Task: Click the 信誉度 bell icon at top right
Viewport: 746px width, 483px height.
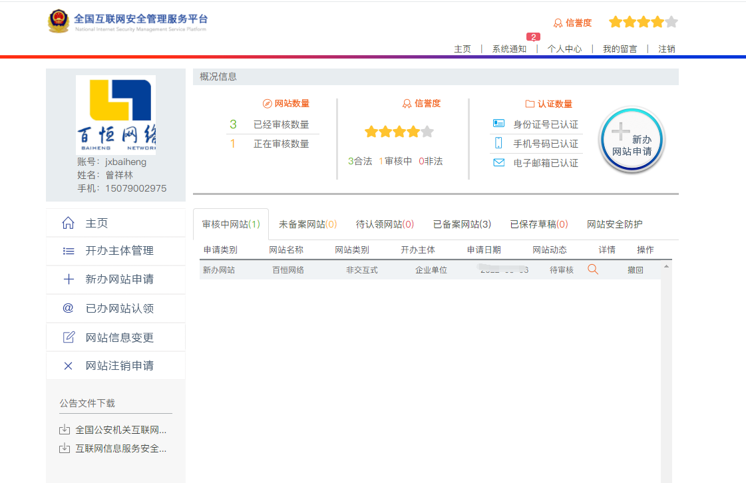Action: point(560,22)
